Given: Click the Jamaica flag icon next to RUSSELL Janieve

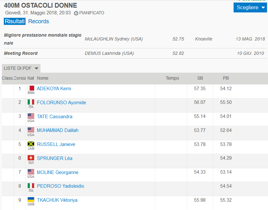Looking at the screenshot, I should [31, 144].
